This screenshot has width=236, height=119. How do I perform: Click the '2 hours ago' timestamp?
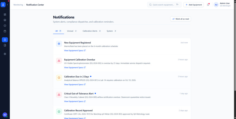pos(183,60)
